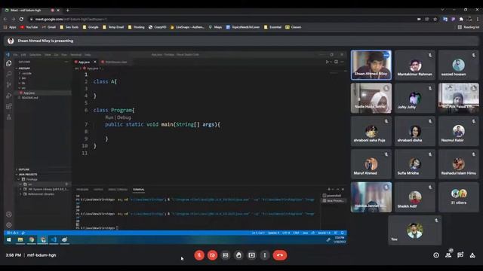Open the Source Control sidebar icon

click(9, 85)
